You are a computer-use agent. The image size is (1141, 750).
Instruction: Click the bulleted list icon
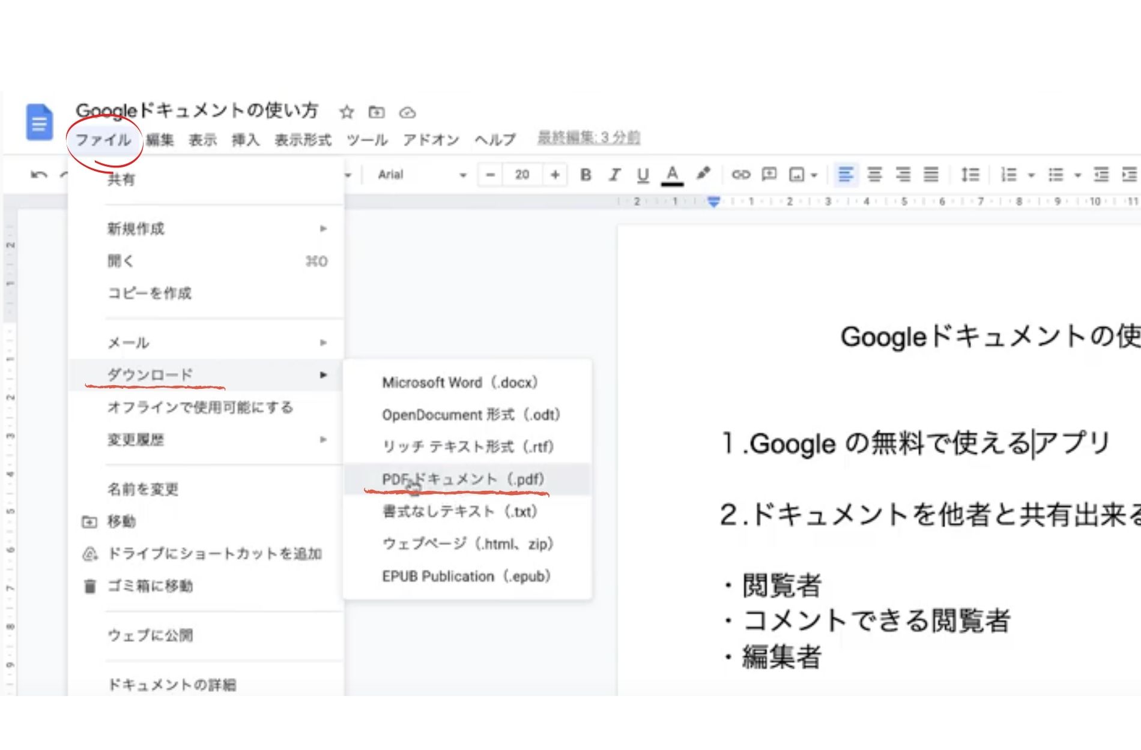(x=1056, y=175)
